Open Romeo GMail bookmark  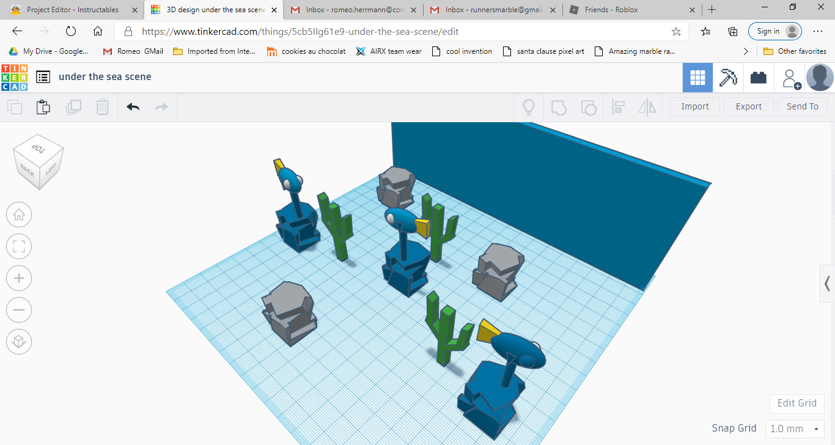(133, 51)
